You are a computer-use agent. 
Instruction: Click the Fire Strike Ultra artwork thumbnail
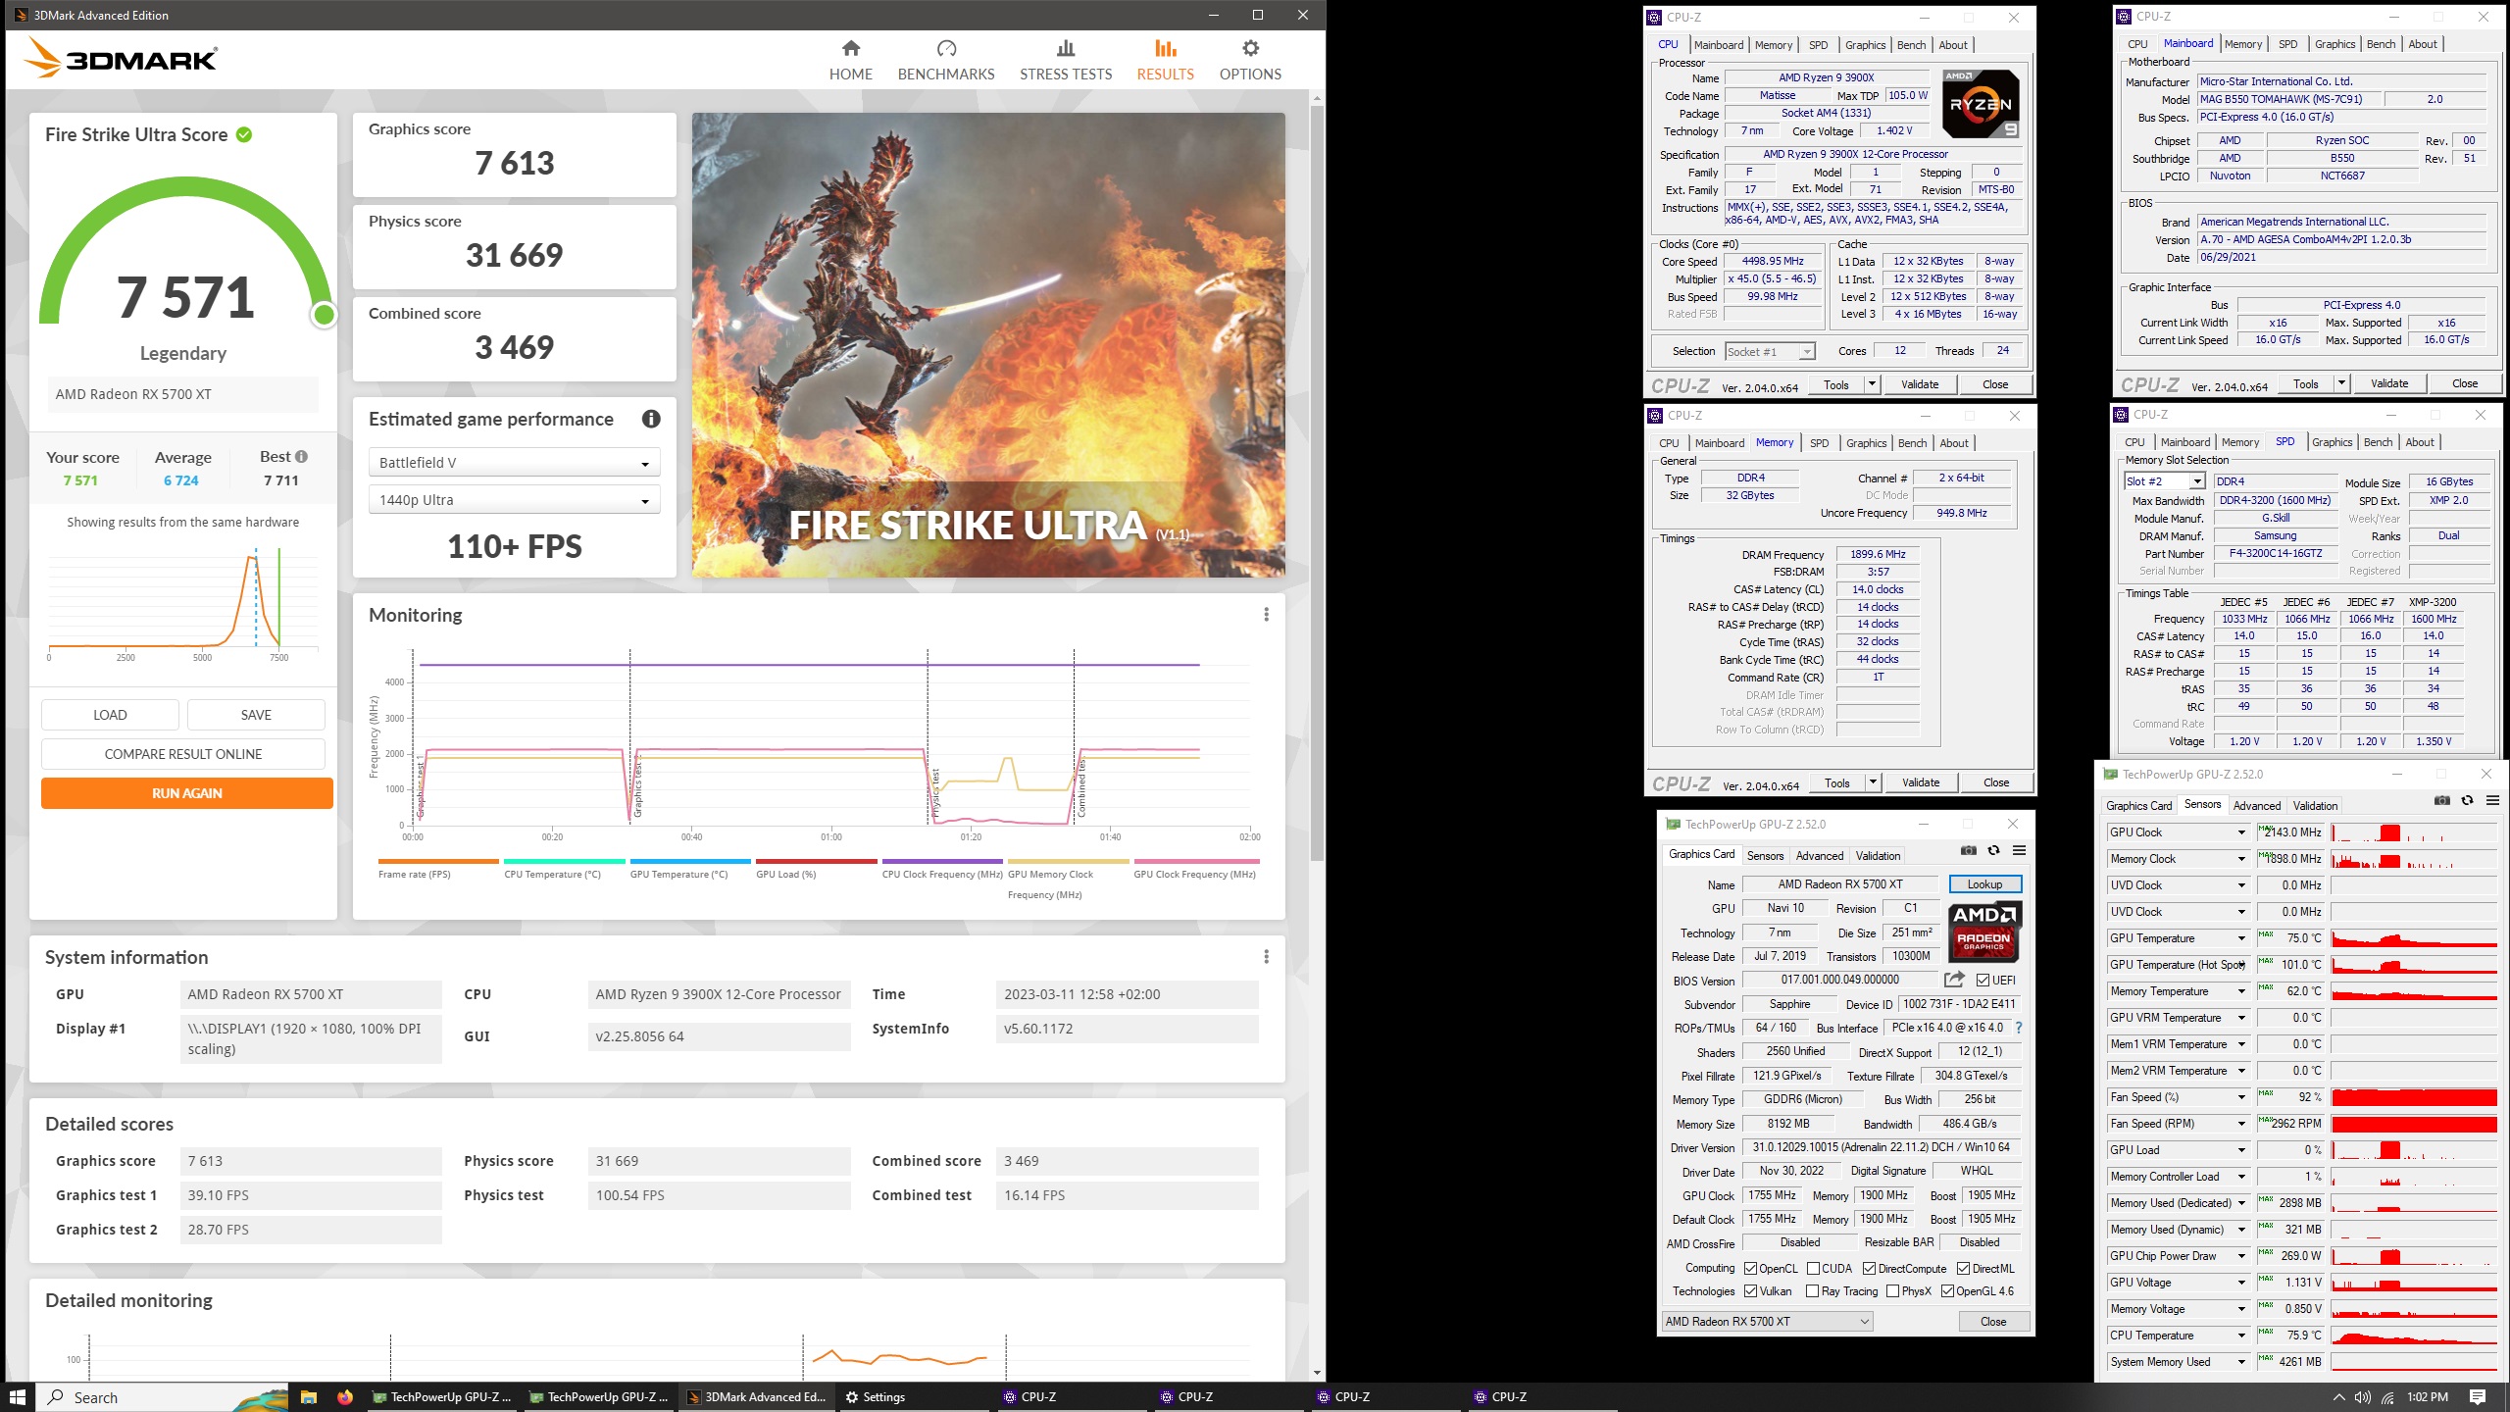[988, 344]
